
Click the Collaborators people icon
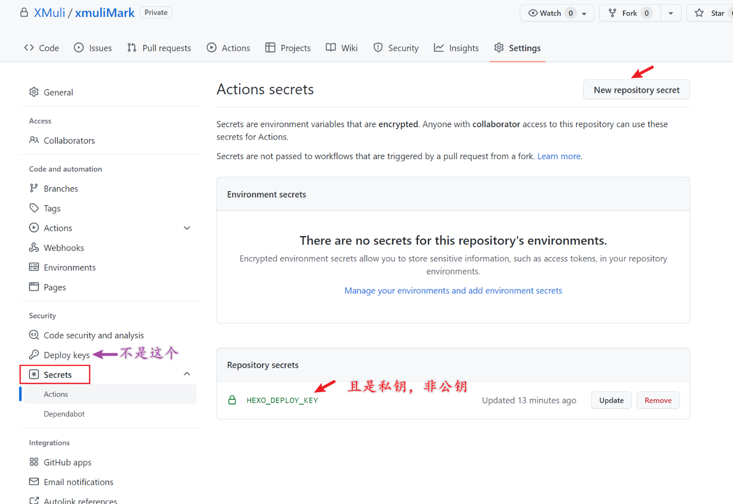[x=34, y=140]
